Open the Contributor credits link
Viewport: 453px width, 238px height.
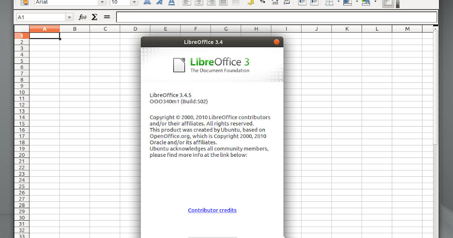point(212,210)
